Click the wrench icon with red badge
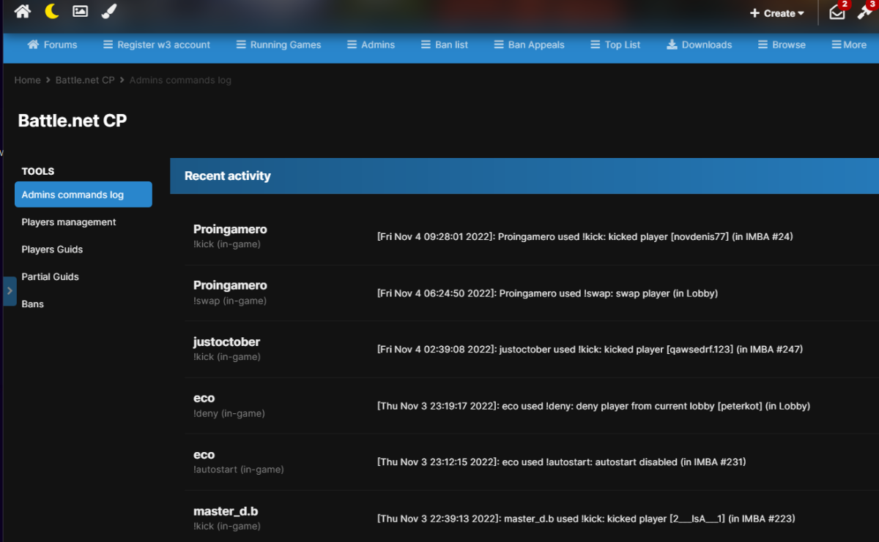Image resolution: width=879 pixels, height=542 pixels. [864, 12]
